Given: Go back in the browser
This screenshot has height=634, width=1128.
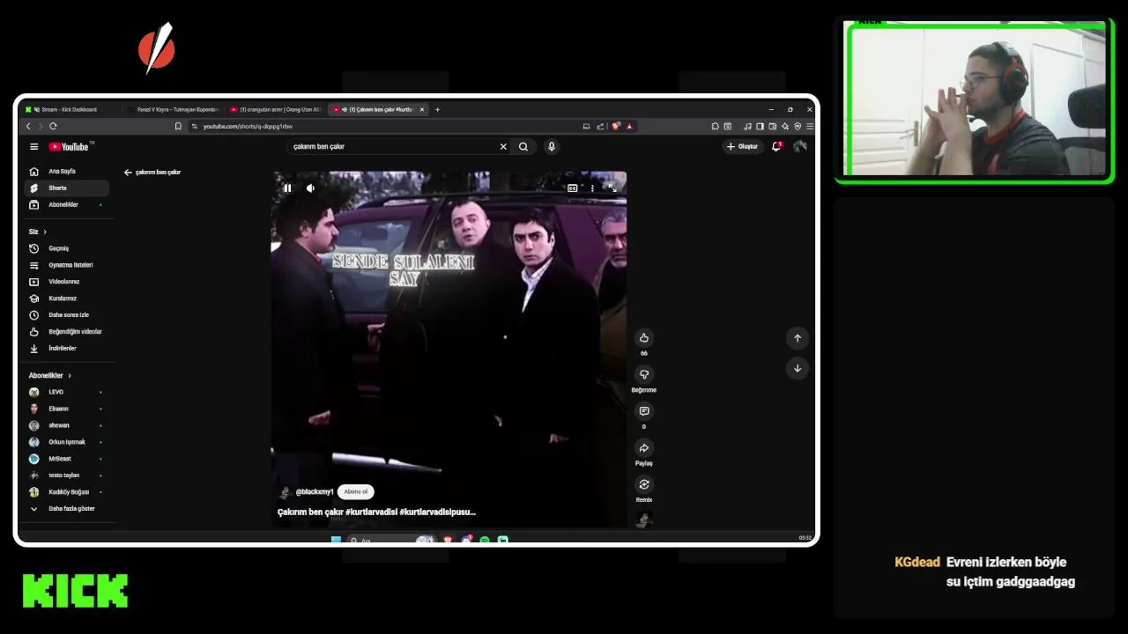Looking at the screenshot, I should coord(27,126).
